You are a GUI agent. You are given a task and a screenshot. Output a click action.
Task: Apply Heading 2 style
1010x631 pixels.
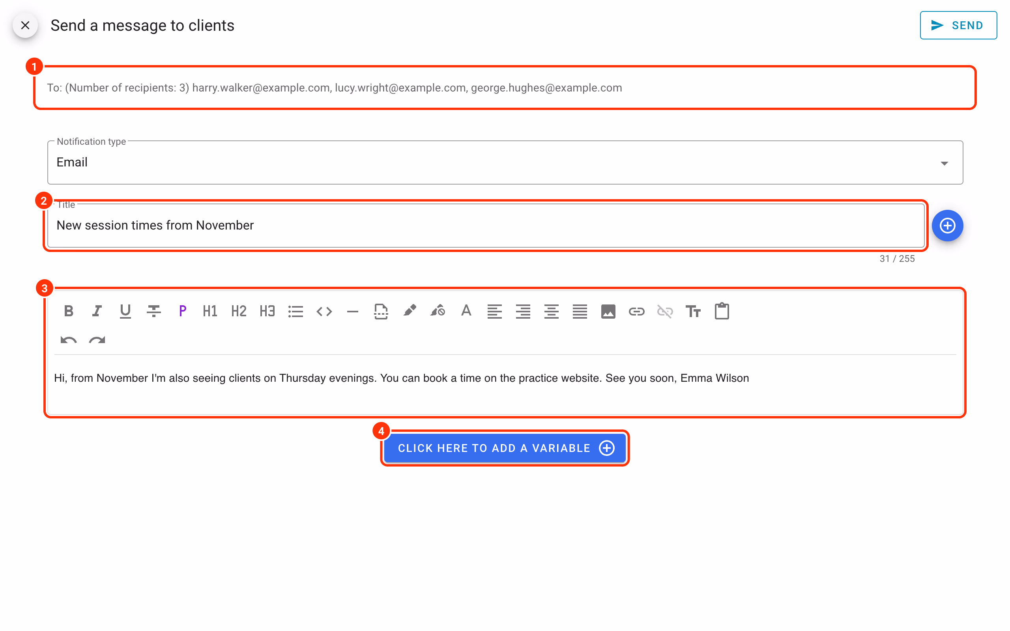click(239, 311)
